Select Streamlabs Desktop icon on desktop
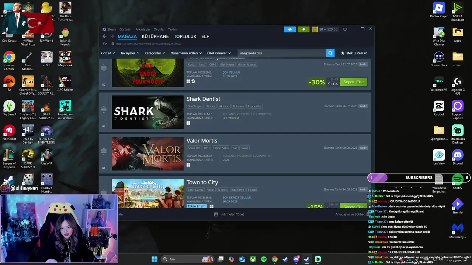472x265 pixels. (x=458, y=135)
